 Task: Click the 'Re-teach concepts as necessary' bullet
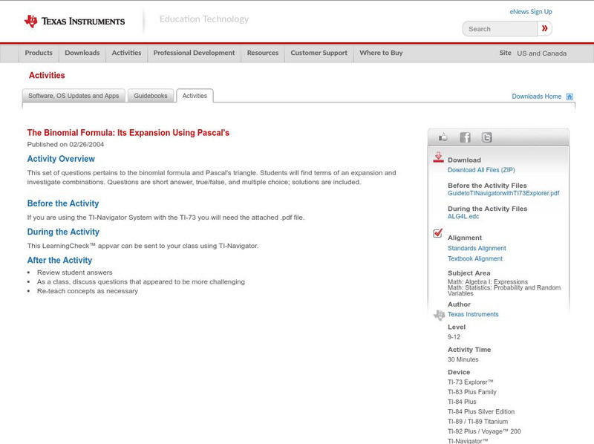pos(88,291)
